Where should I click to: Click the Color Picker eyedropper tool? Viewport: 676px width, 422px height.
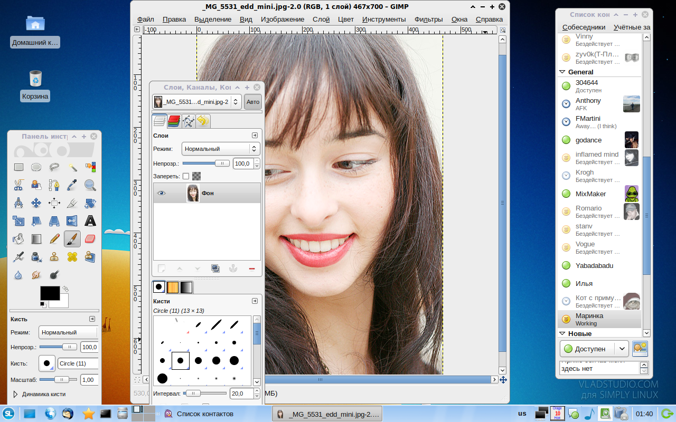click(72, 185)
